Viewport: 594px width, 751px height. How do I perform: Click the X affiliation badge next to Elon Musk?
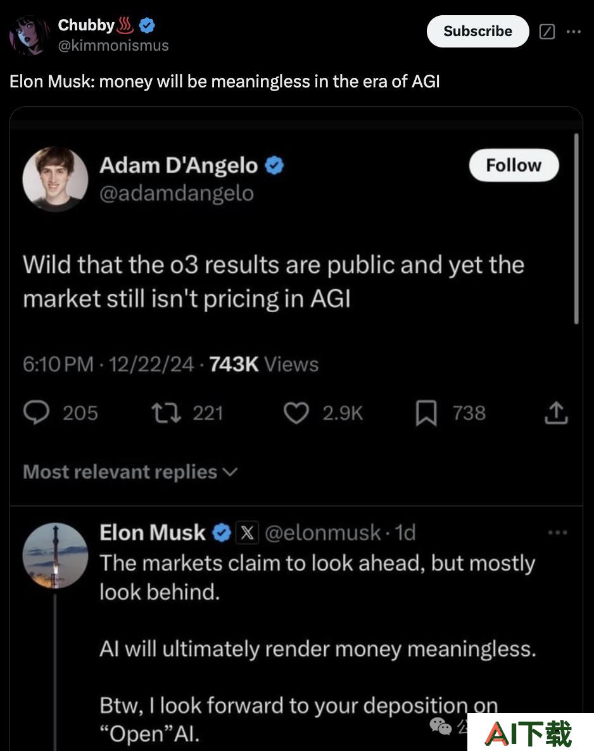247,533
